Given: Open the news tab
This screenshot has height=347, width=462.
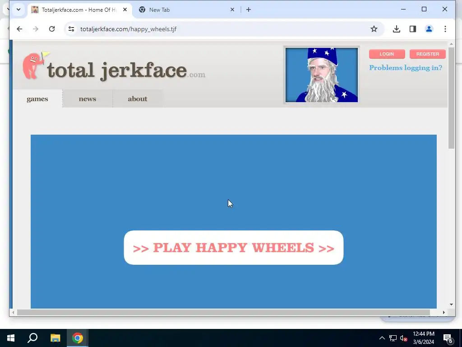Looking at the screenshot, I should point(88,99).
